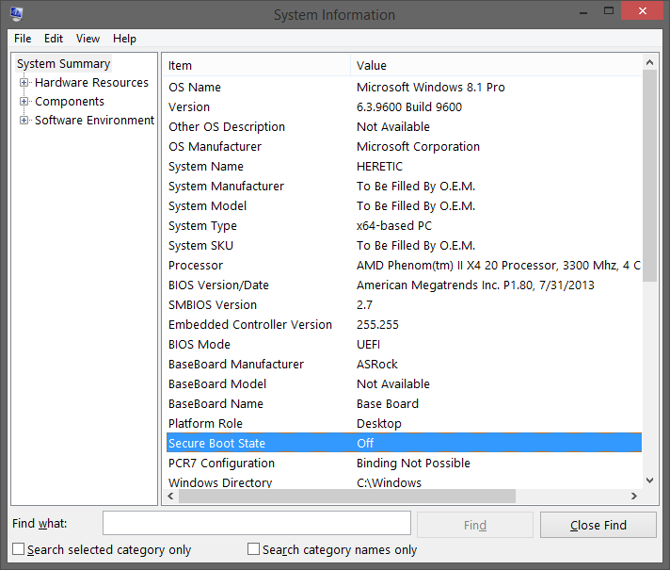Open the Help menu

124,39
